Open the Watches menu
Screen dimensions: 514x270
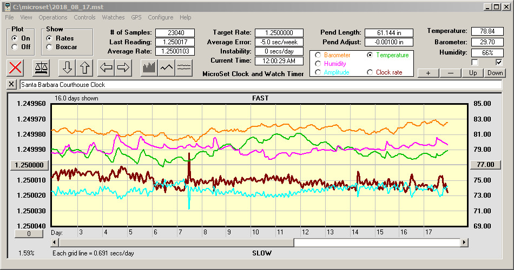point(113,17)
